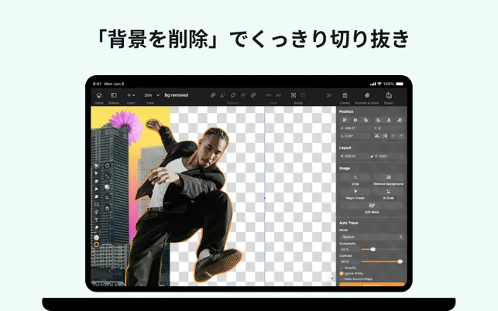Uncheck the Ignore White checkbox

point(342,273)
